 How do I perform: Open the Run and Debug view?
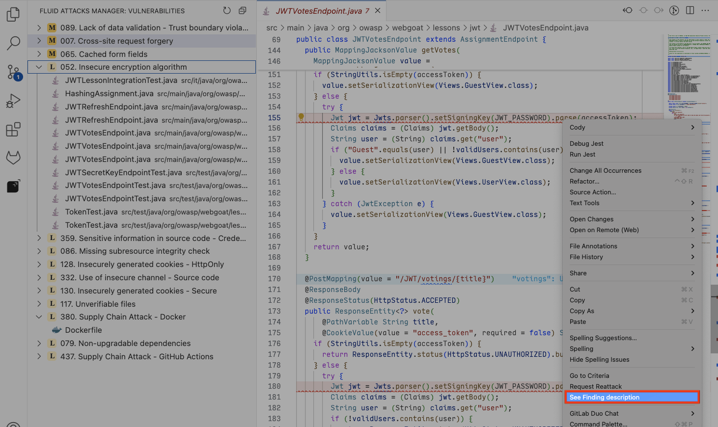pos(13,101)
